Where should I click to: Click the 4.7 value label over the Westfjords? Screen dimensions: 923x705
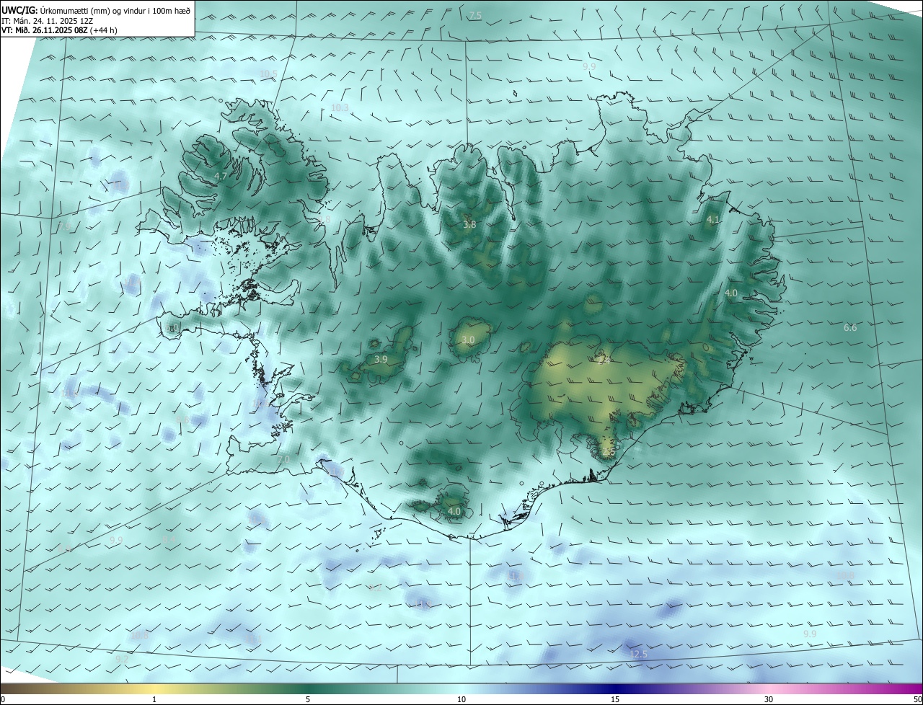coord(221,176)
